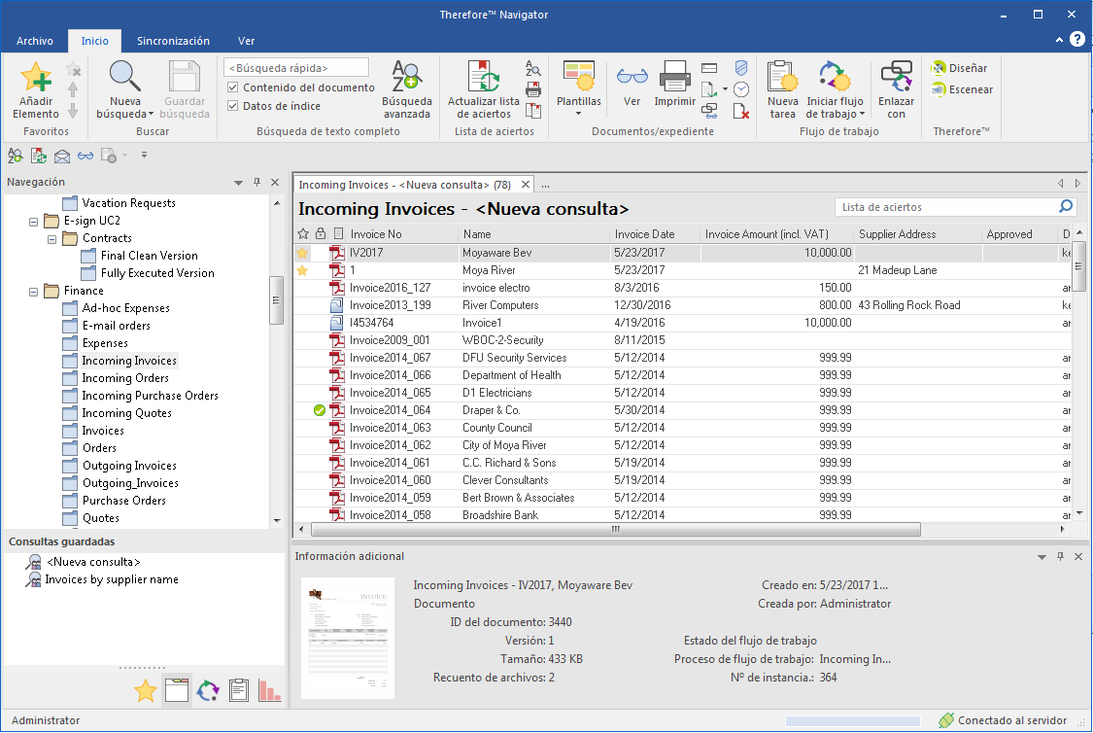Create a Nueva tarea

click(x=783, y=90)
